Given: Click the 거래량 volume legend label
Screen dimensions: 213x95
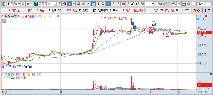Looking at the screenshot, I should [x=10, y=75].
